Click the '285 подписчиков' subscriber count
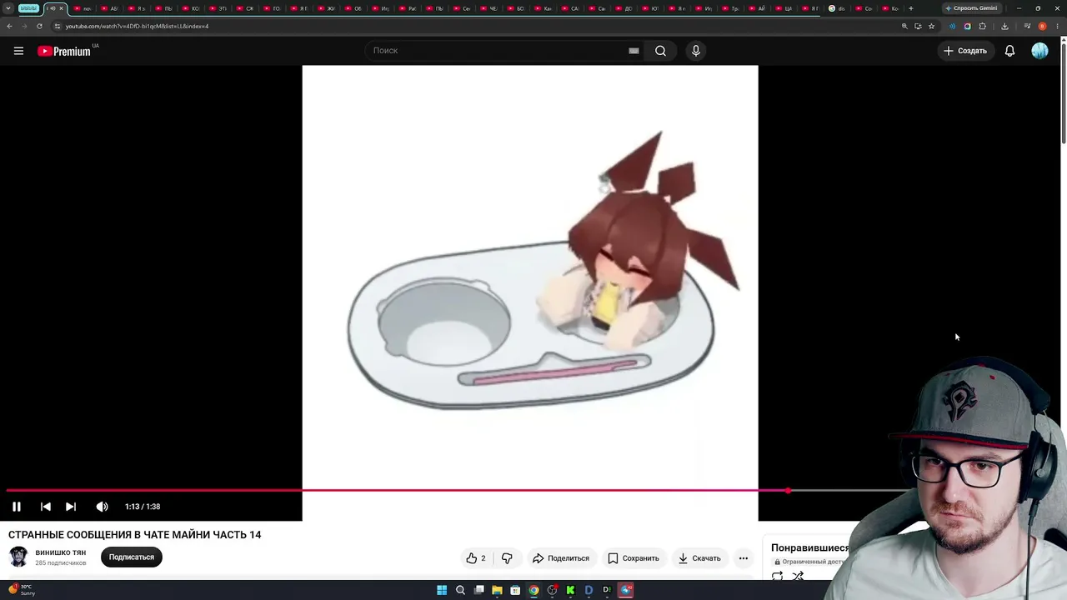Screen dimensions: 1067x600 click(x=61, y=563)
